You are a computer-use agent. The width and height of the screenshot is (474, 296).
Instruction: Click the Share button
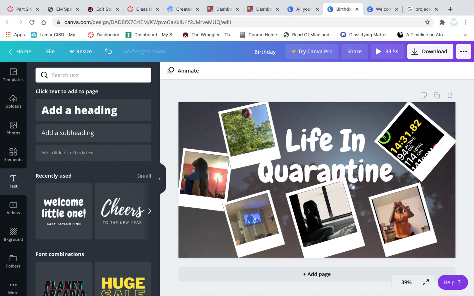(354, 51)
